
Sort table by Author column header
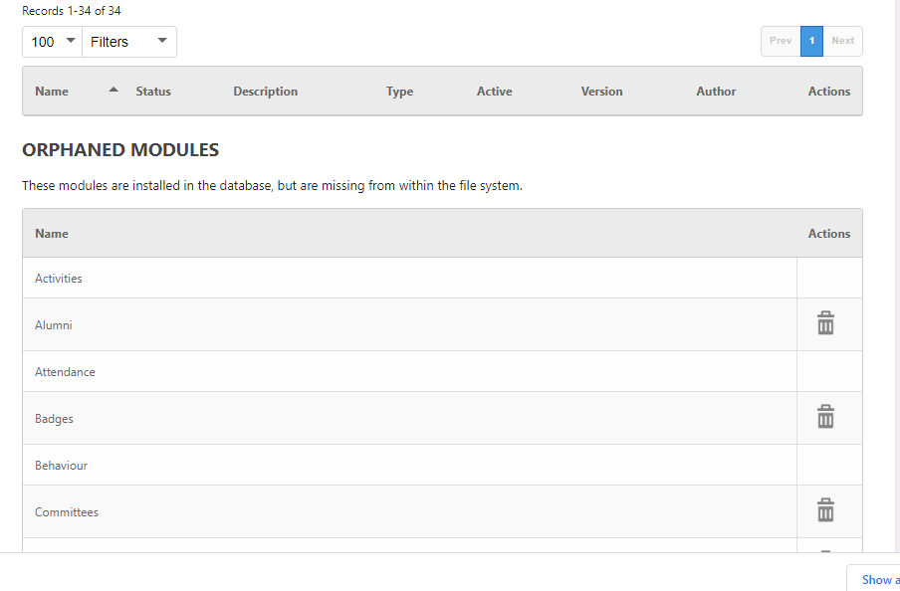[716, 92]
